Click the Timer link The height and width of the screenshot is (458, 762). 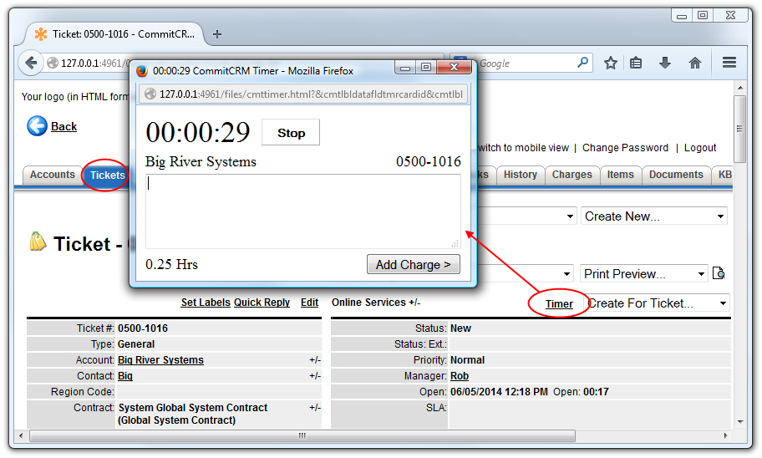tap(559, 303)
